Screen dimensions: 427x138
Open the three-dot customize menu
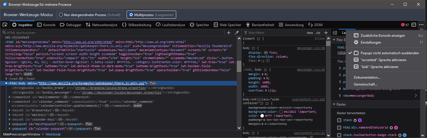(x=421, y=25)
